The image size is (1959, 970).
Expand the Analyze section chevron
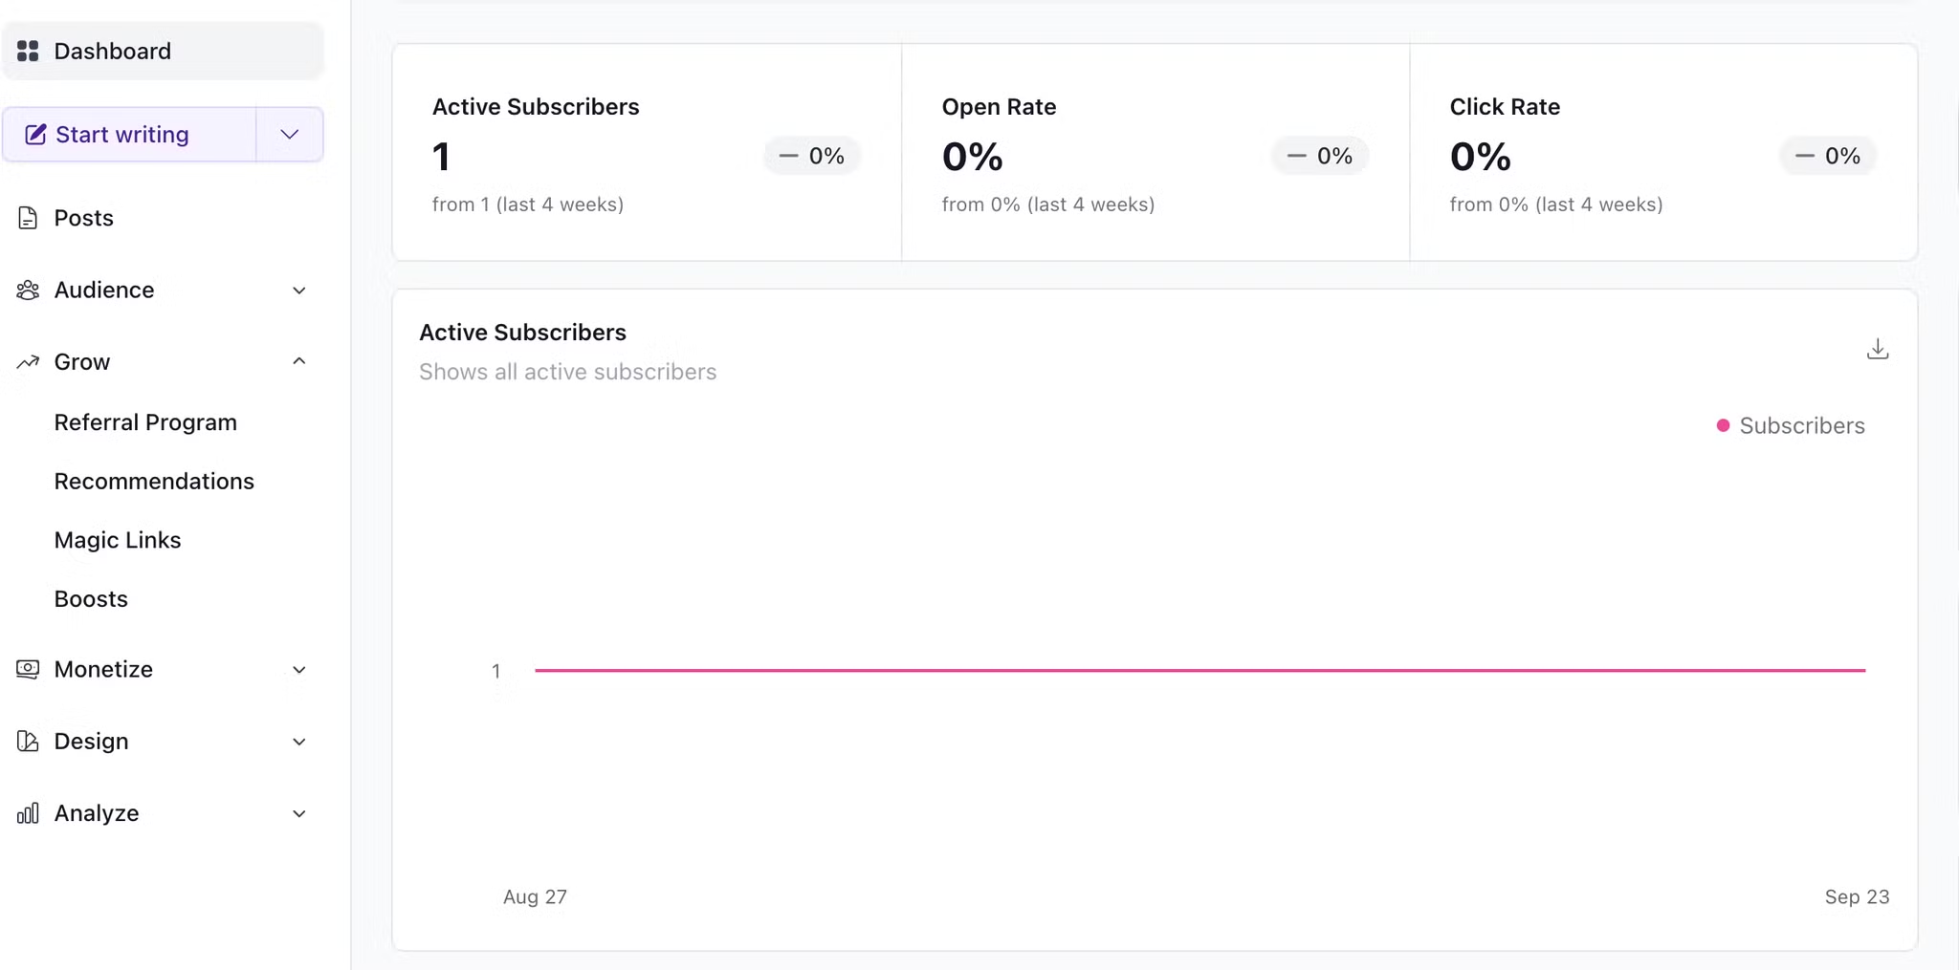(x=298, y=814)
